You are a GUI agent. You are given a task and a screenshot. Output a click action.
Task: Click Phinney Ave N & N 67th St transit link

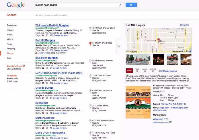pyautogui.click(x=173, y=104)
